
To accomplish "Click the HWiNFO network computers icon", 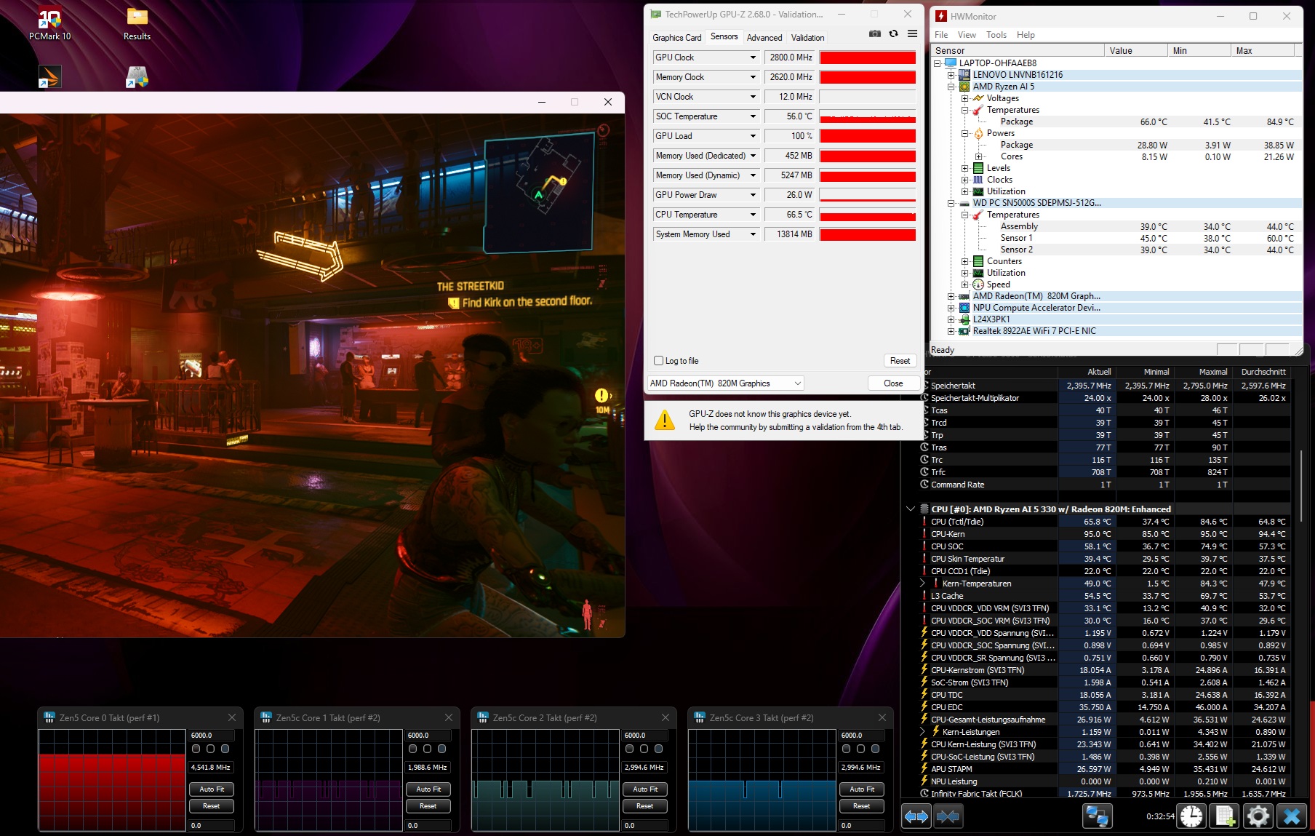I will (x=1097, y=816).
